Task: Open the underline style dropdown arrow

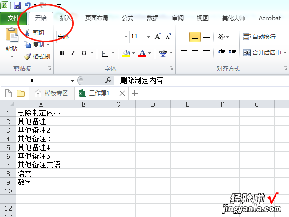Action: [92, 53]
